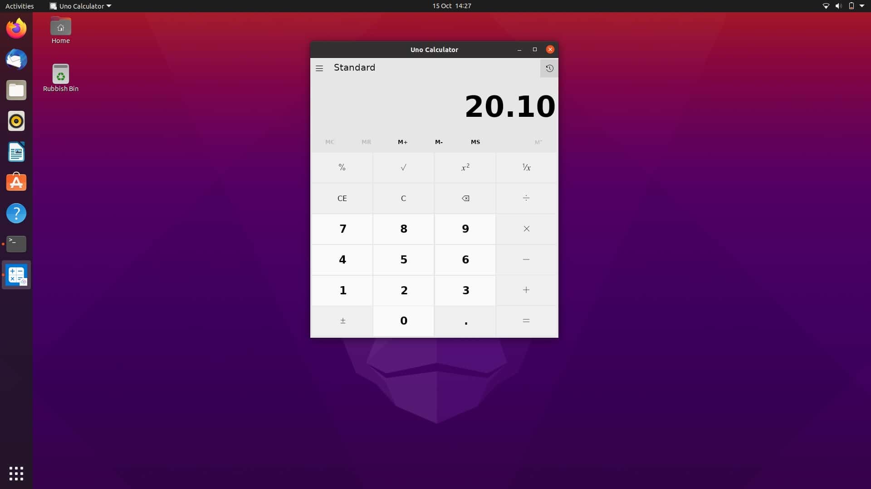This screenshot has width=871, height=489.
Task: Click the square root (√) function icon
Action: [x=403, y=167]
